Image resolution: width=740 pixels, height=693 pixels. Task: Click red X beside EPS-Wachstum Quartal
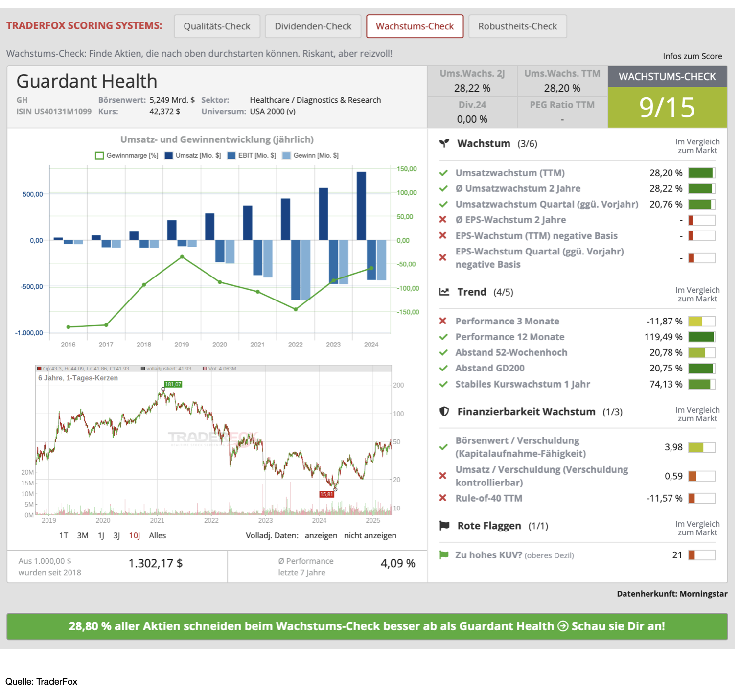[x=443, y=257]
